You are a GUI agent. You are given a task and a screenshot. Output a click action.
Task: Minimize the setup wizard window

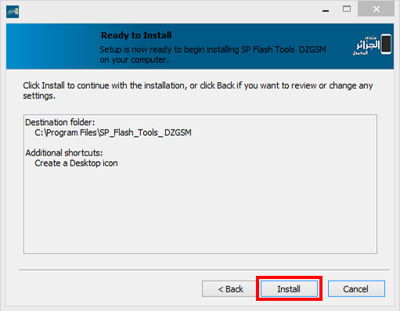326,10
